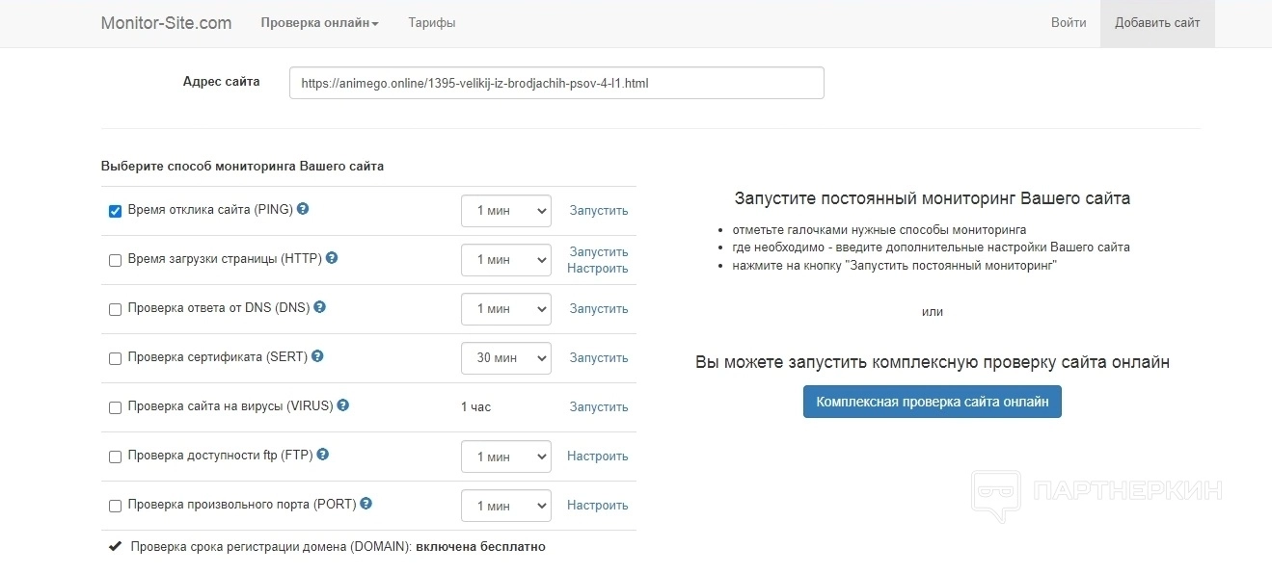Uncheck the PING response time checkbox
This screenshot has height=574, width=1272.
(x=115, y=211)
